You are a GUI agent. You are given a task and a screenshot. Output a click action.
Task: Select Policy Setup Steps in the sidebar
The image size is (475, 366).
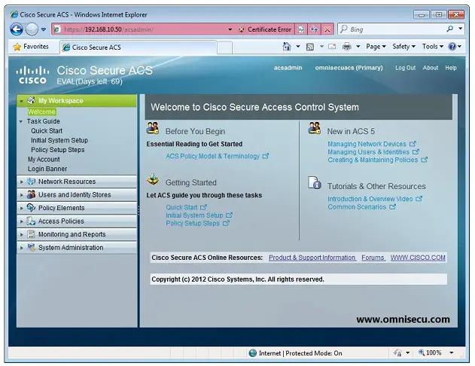click(x=57, y=150)
